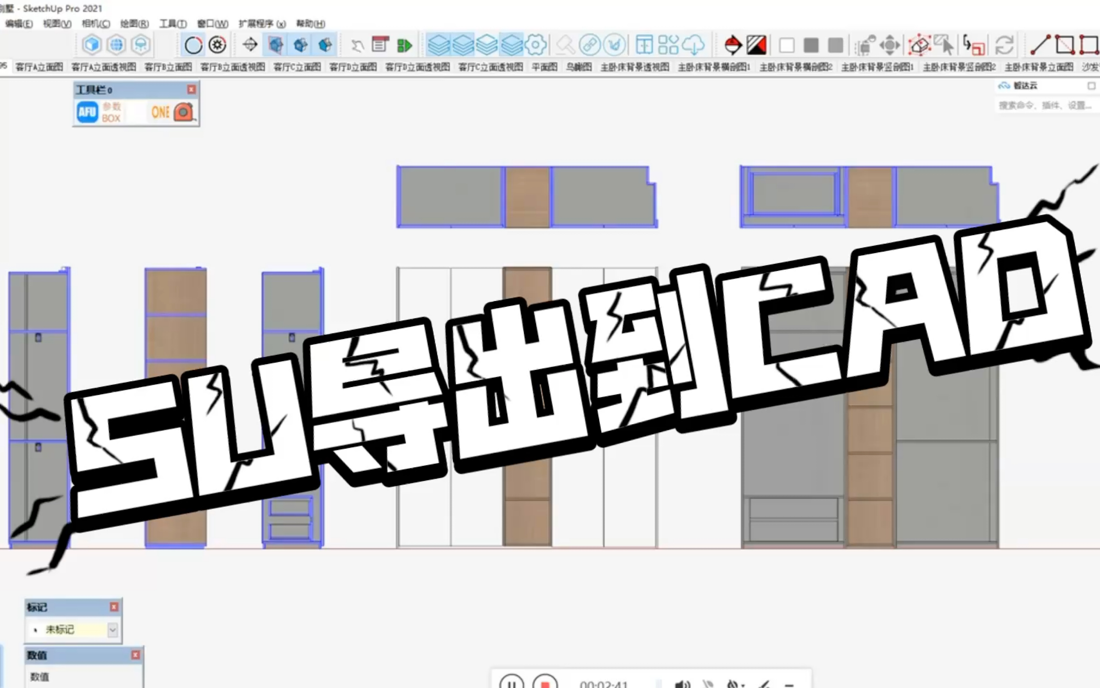Screen dimensions: 1100x688
Task: Click the cloud download toolbar icon
Action: 693,45
